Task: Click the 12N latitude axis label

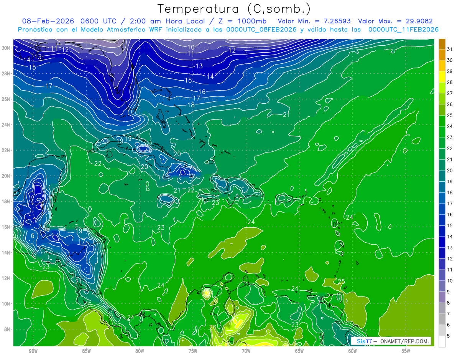Action: (x=6, y=278)
